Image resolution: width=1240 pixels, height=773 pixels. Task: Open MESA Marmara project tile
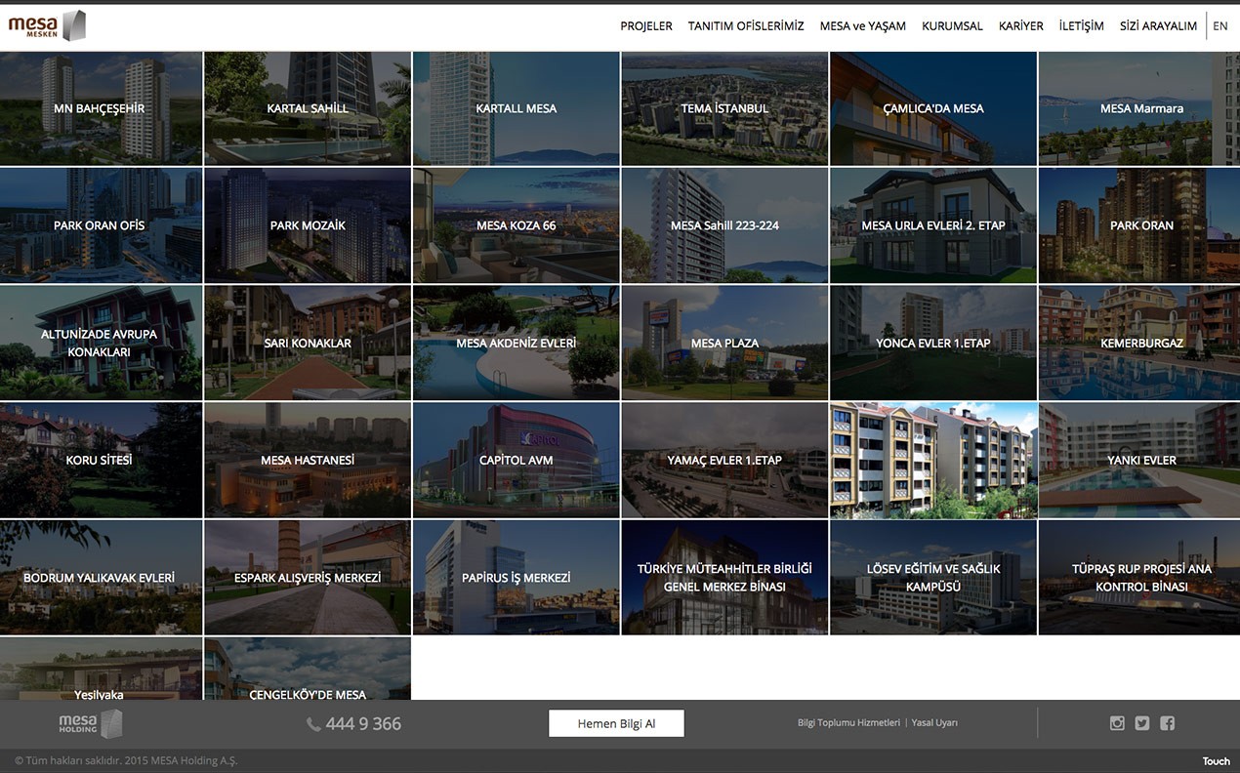[x=1139, y=108]
